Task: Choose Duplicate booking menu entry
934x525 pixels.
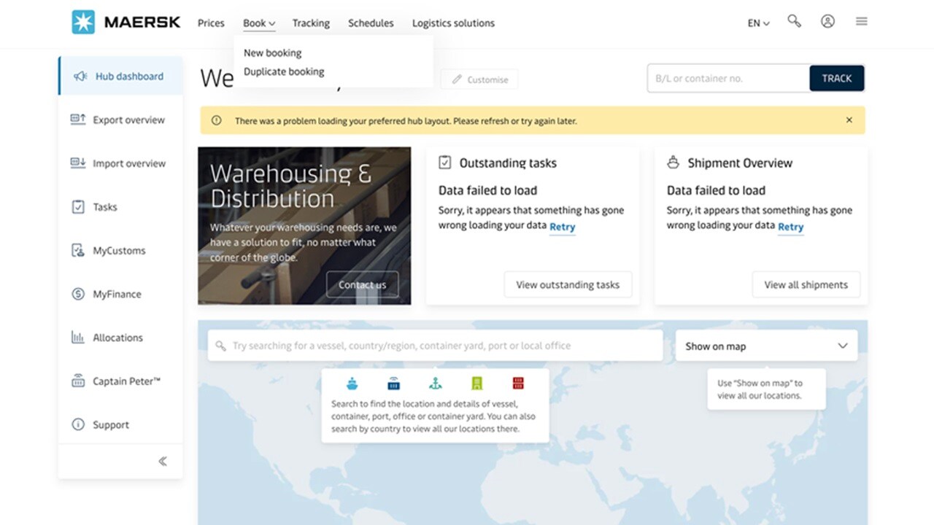Action: (x=284, y=71)
